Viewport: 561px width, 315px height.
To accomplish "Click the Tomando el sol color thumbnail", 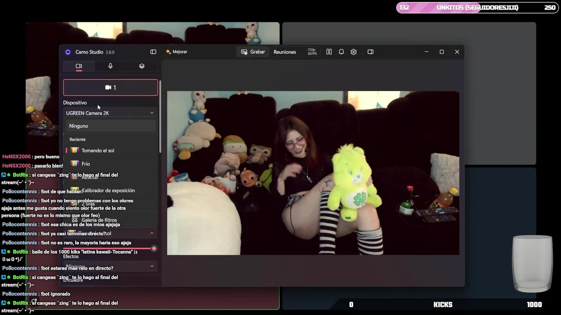I will coord(75,150).
